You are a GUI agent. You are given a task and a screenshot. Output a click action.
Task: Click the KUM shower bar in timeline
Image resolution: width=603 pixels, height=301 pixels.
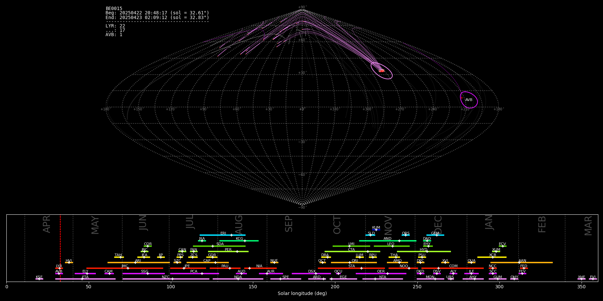376,230
